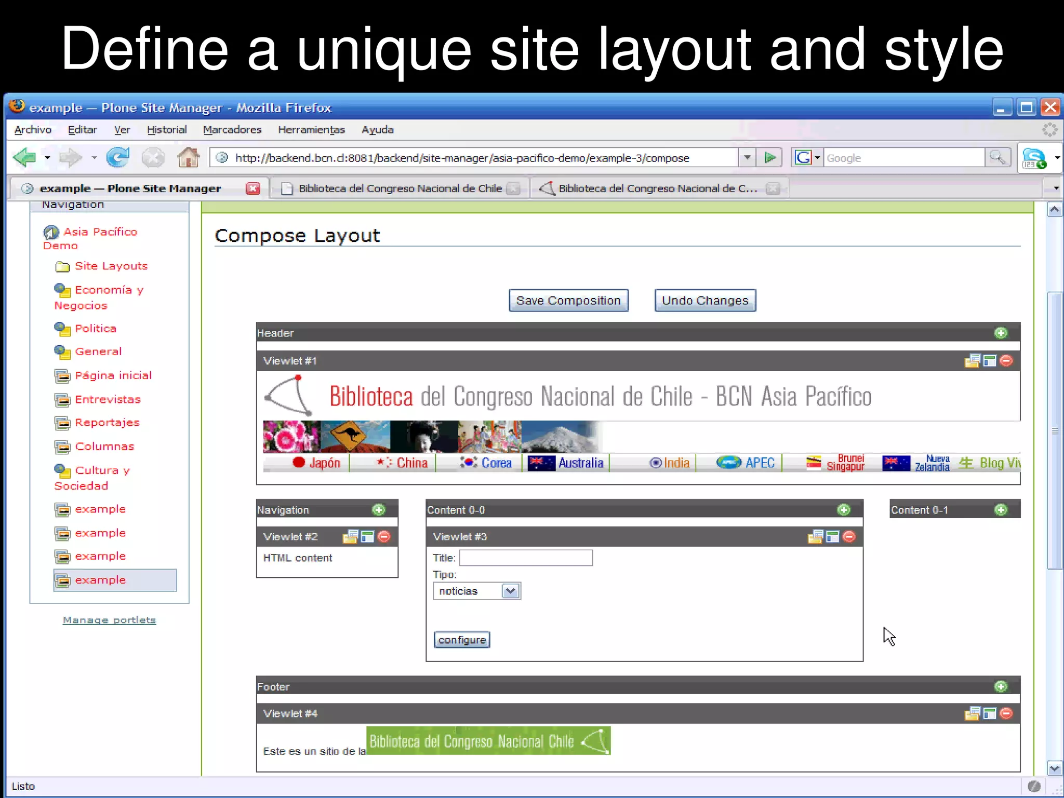Open the Editar menu
This screenshot has height=798, width=1064.
pyautogui.click(x=82, y=130)
